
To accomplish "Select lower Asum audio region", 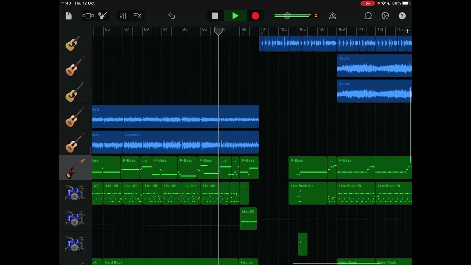I will [375, 91].
